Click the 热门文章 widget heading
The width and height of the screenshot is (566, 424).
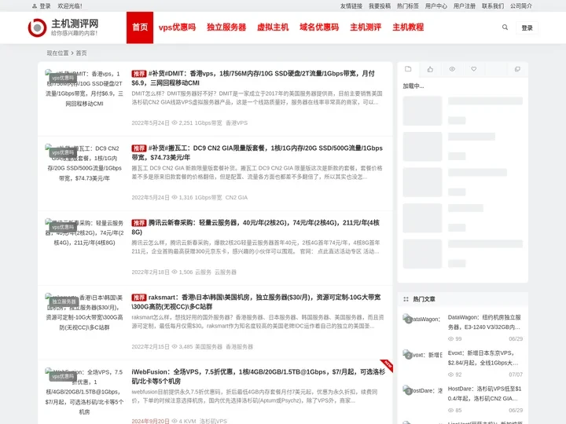424,299
